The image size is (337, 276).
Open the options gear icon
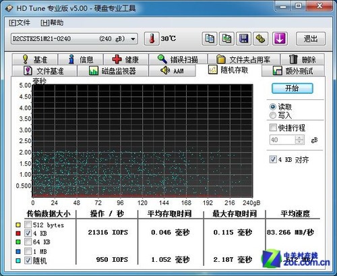tap(261, 38)
